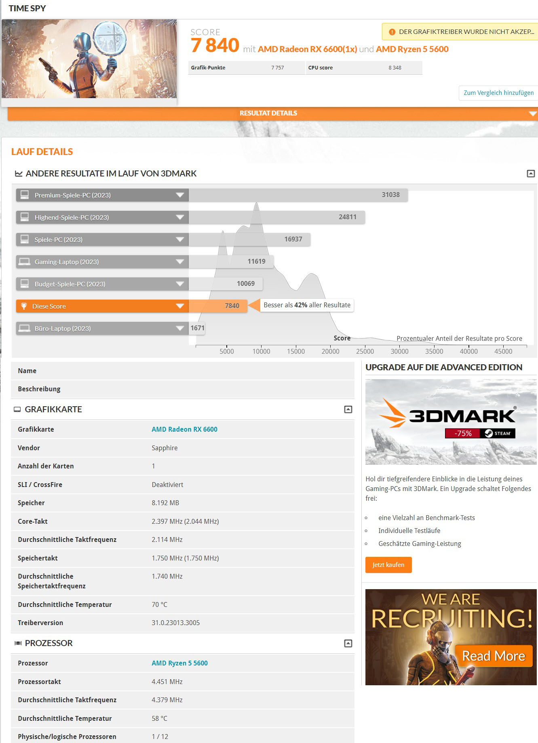Click the driver warning exclamation icon
Image resolution: width=538 pixels, height=743 pixels.
point(392,32)
